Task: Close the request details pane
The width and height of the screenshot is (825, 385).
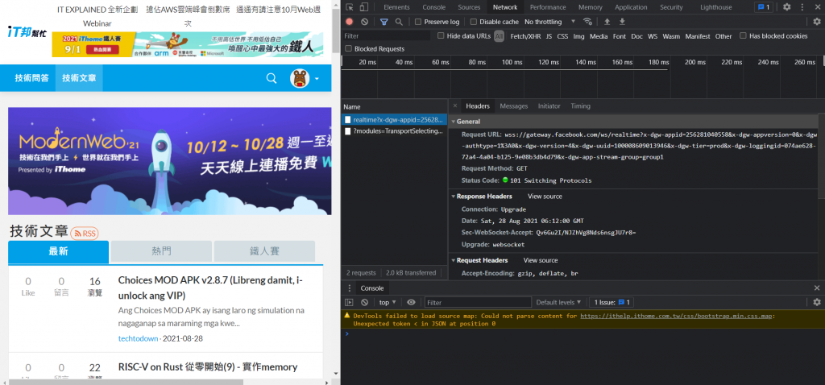Action: pos(455,106)
